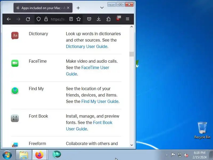
Task: Show hidden system tray icons
Action: click(x=167, y=155)
